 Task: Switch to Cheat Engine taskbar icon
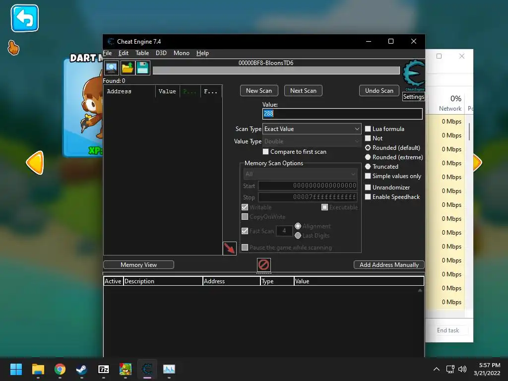click(147, 369)
